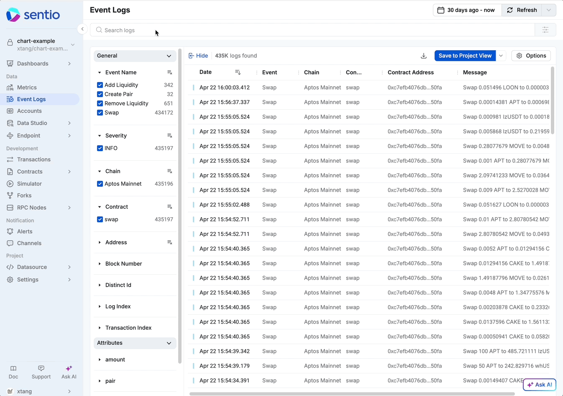Click the horizontal scrollbar under the log table
The height and width of the screenshot is (396, 563).
click(351, 393)
